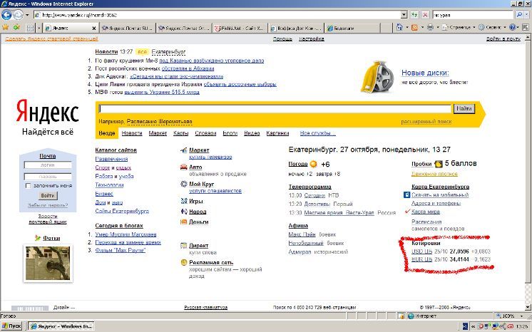Refresh the page with the green arrows icon
The width and height of the screenshot is (532, 332).
[x=414, y=15]
